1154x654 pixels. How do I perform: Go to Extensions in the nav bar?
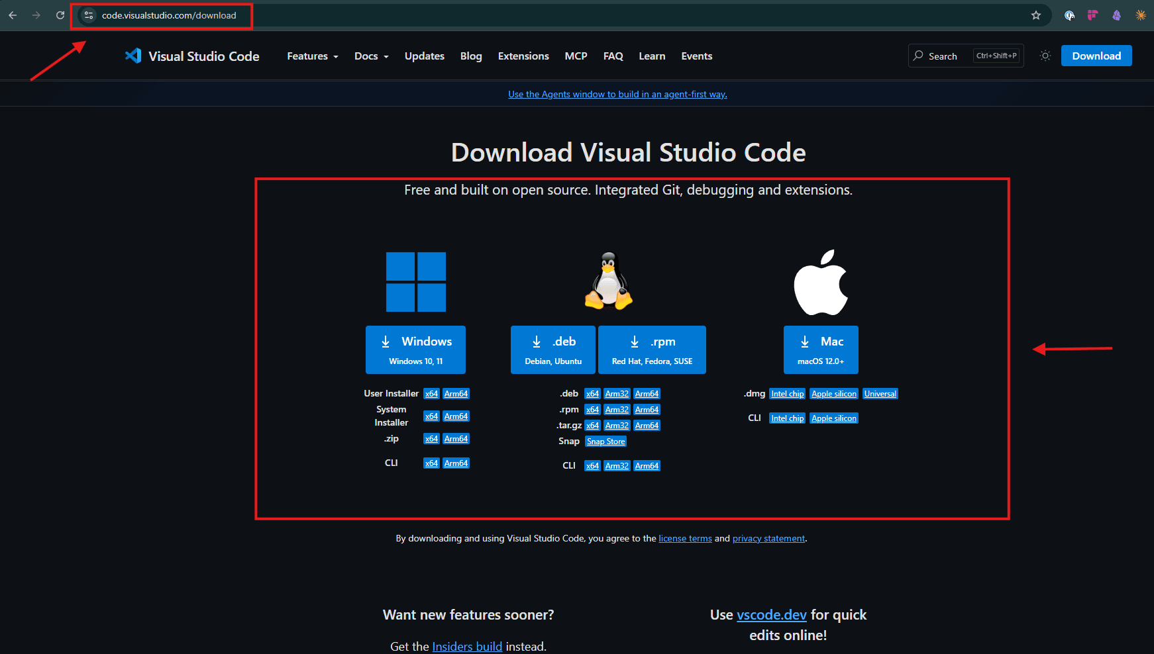523,56
